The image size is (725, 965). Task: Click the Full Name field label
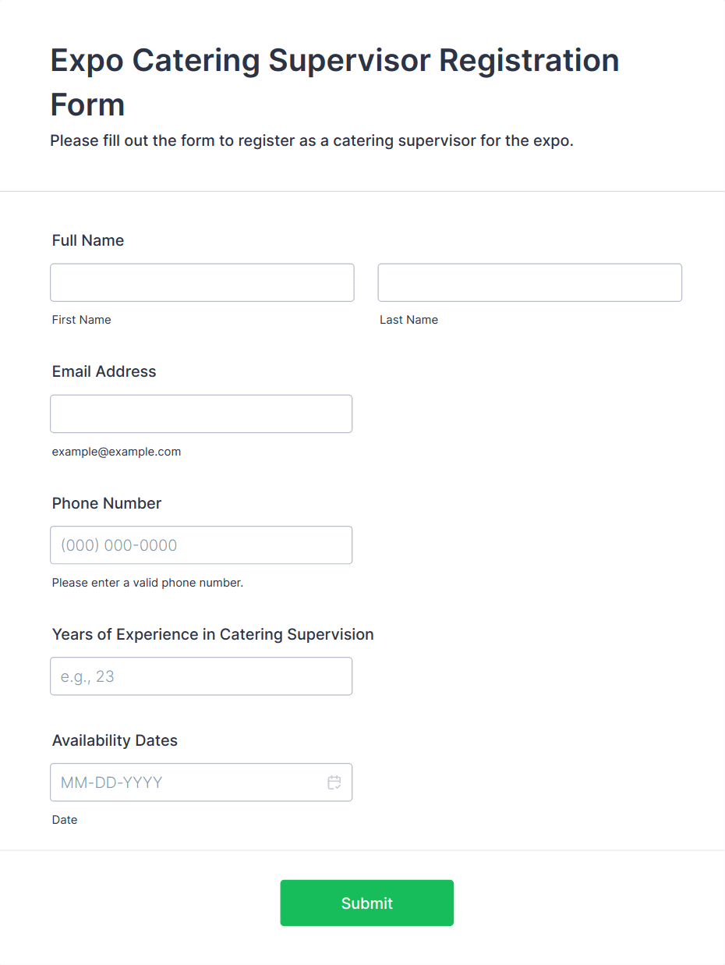tap(88, 240)
